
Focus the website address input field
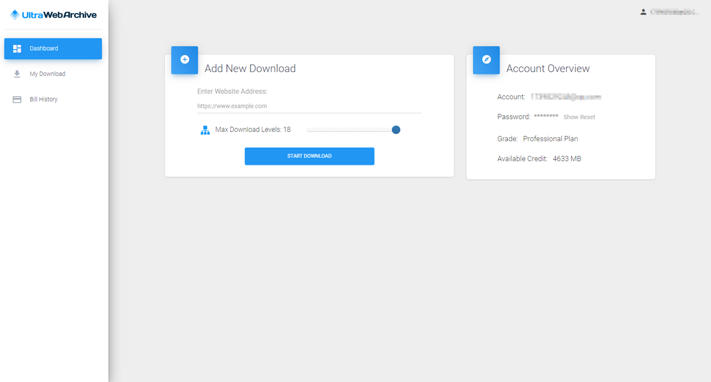pos(310,106)
